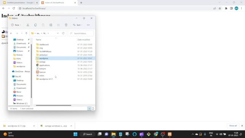Select the favicon file
Image resolution: width=245 pixels, height=138 pixels.
coord(42,72)
